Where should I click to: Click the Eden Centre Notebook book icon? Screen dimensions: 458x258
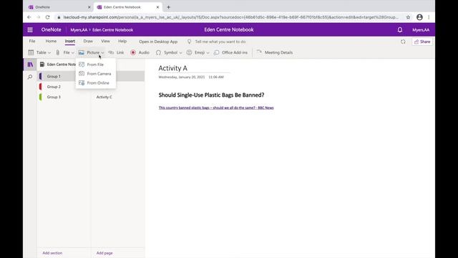tap(42, 64)
